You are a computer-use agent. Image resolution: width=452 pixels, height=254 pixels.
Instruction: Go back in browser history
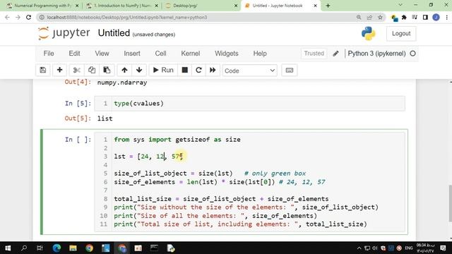point(8,17)
